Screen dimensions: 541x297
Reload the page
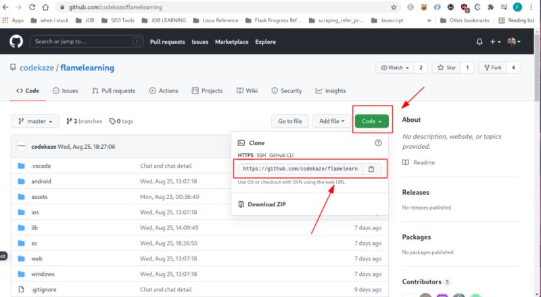(32, 7)
